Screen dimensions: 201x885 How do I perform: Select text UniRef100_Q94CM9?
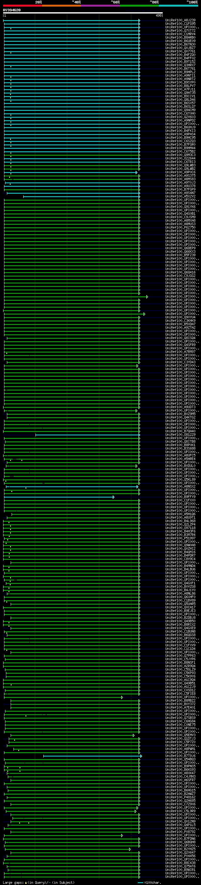pyautogui.click(x=180, y=110)
